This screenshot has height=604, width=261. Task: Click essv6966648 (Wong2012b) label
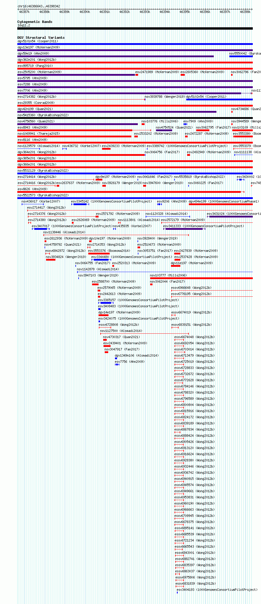(191, 288)
